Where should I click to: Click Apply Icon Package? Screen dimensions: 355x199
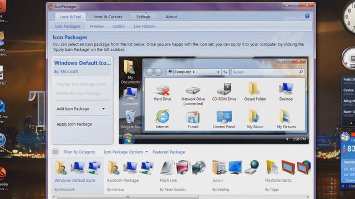coord(74,124)
